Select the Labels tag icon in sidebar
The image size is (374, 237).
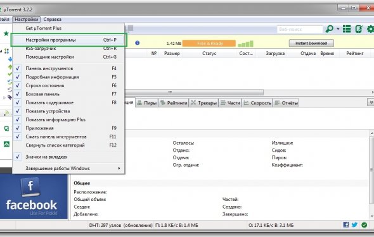pyautogui.click(x=10, y=97)
